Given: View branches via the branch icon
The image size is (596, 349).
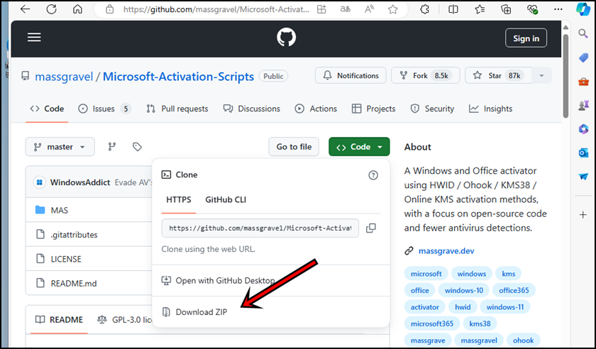Looking at the screenshot, I should [x=112, y=147].
